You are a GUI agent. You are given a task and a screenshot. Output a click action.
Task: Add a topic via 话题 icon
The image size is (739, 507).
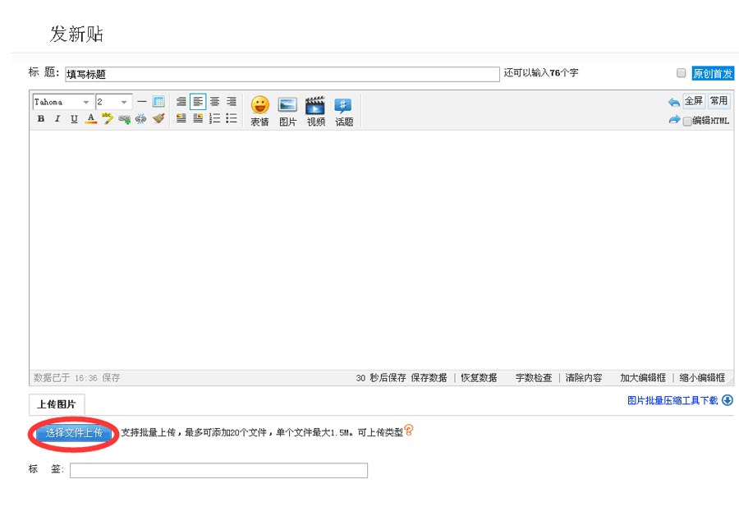(344, 111)
